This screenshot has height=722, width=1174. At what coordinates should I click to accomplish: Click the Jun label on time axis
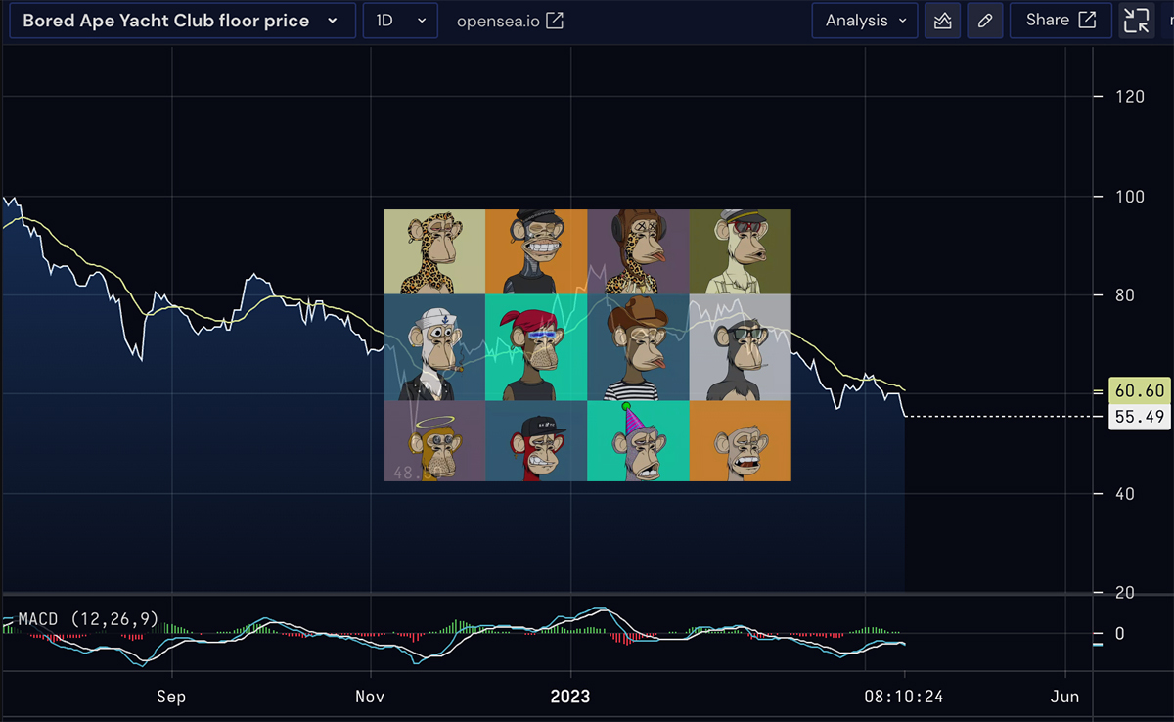pyautogui.click(x=1065, y=697)
